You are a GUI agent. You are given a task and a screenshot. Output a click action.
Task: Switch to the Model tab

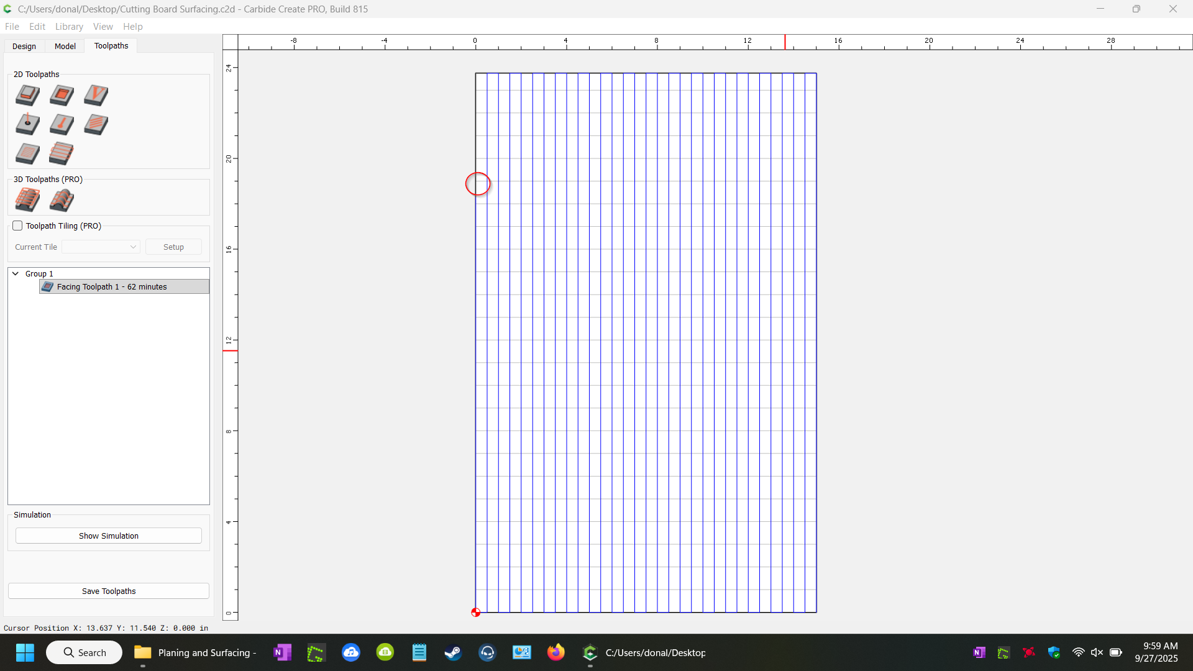[65, 47]
